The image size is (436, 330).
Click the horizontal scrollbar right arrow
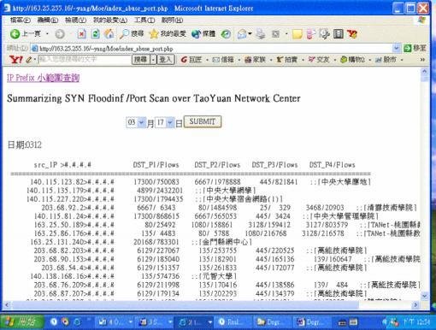pyautogui.click(x=415, y=305)
